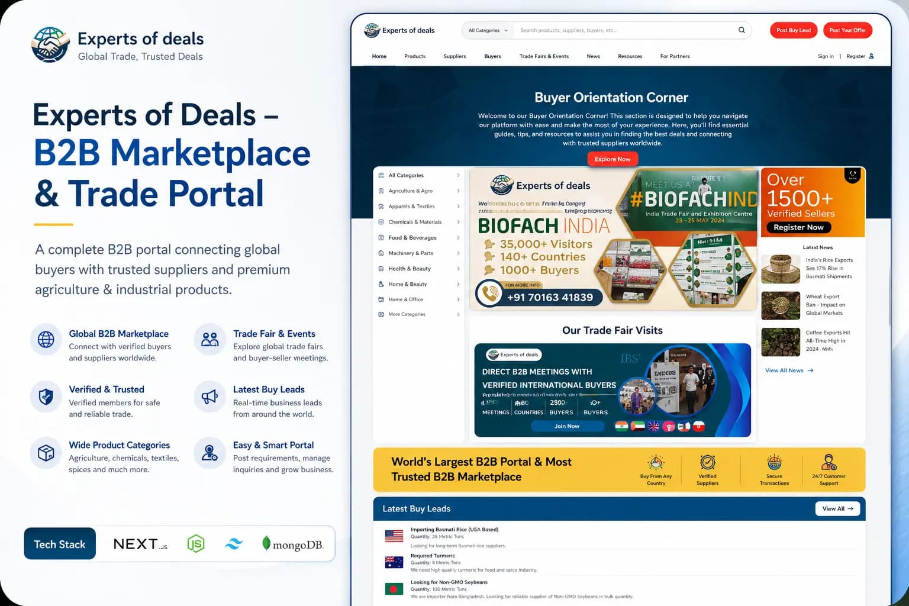The image size is (909, 606).
Task: Open Importing Basmati Rice buy lead
Action: (x=454, y=530)
